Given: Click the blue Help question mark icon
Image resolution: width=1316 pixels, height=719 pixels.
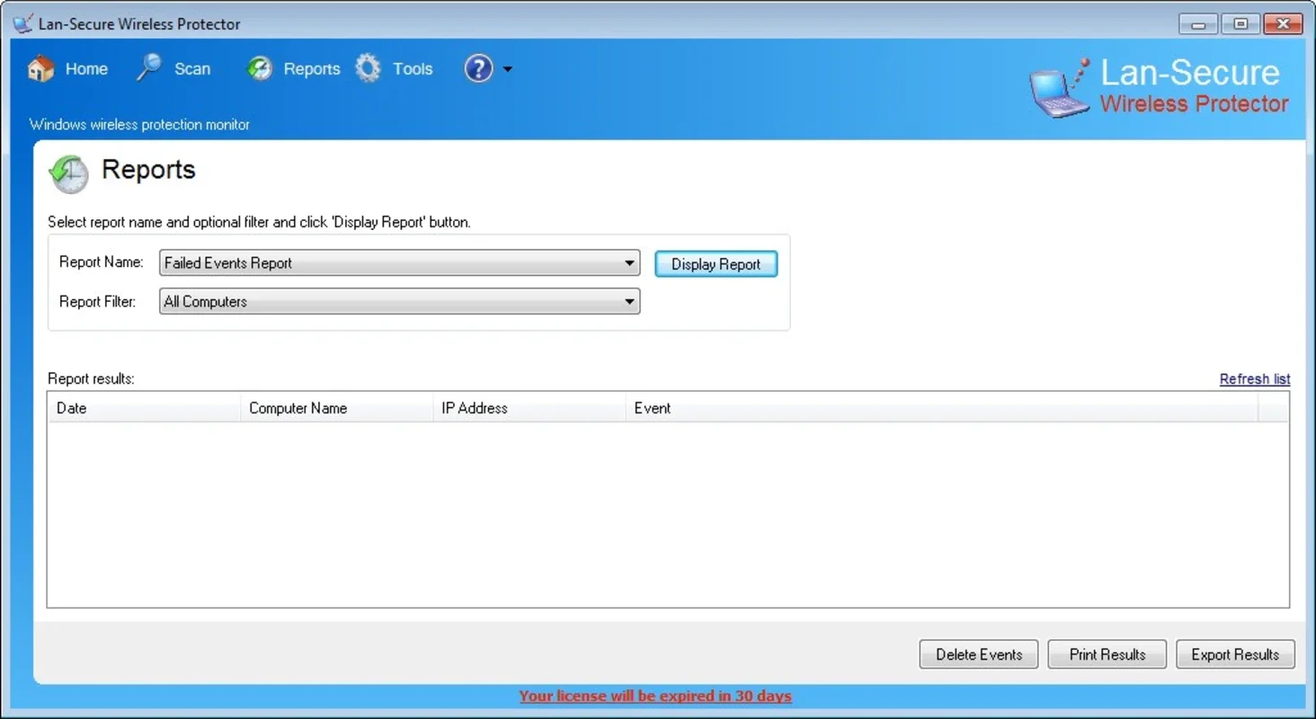Looking at the screenshot, I should (478, 68).
